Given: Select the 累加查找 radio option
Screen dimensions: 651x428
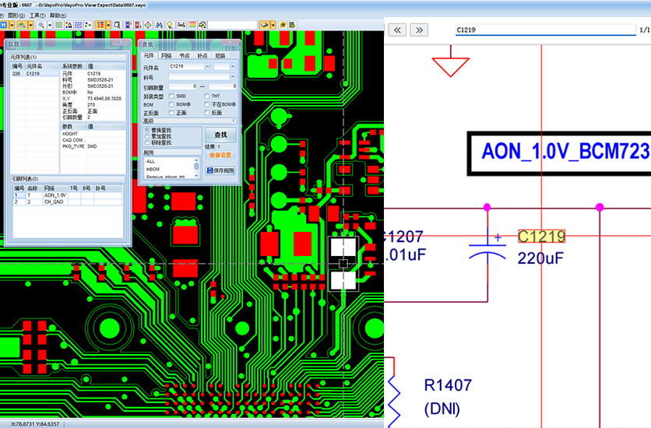Looking at the screenshot, I should tap(148, 136).
